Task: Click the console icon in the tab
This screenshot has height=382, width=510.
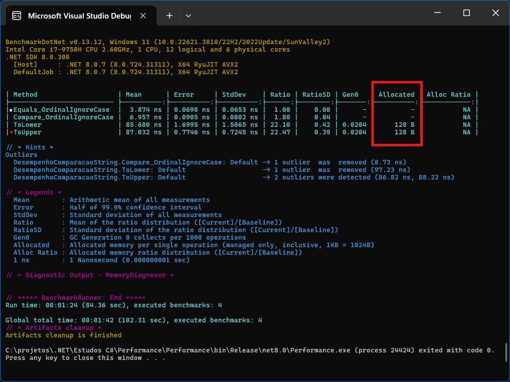Action: (x=17, y=16)
